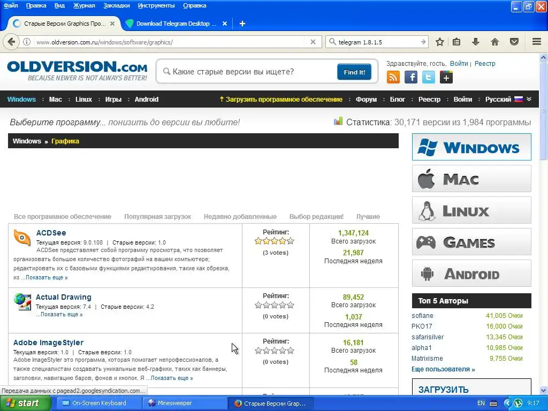
Task: Select the Linux platform banner
Action: click(x=471, y=210)
